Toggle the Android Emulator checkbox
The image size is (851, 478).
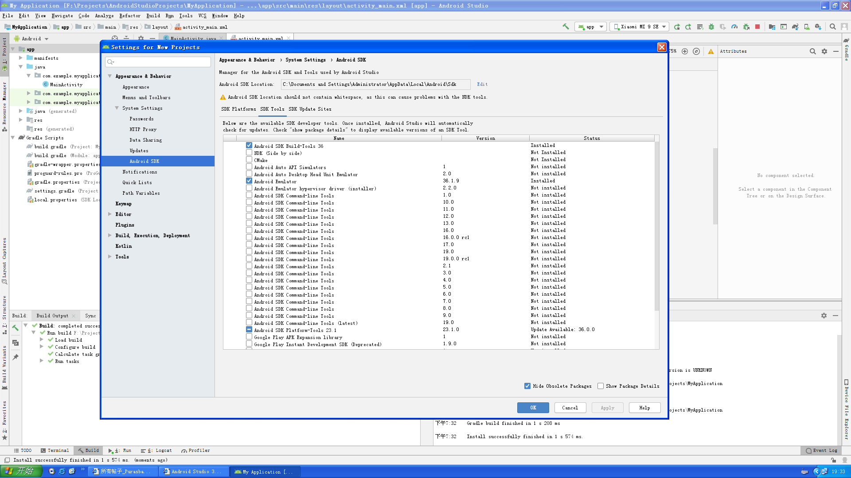(249, 181)
